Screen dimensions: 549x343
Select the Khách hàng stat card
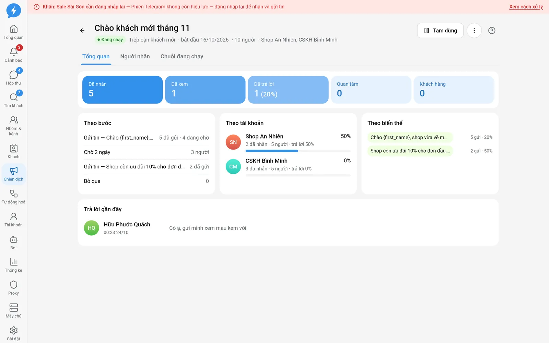coord(454,90)
